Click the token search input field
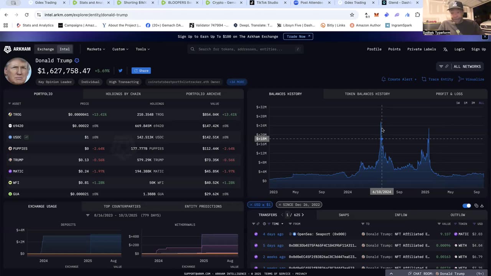Screen dimensions: 491x276 click(x=245, y=49)
